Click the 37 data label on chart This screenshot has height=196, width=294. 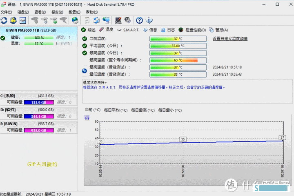282,137
